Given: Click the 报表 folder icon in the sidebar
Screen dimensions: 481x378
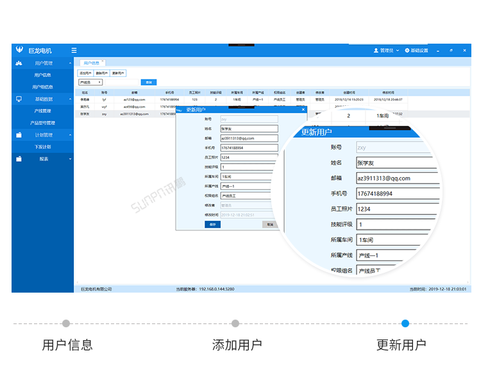Looking at the screenshot, I should coord(19,159).
